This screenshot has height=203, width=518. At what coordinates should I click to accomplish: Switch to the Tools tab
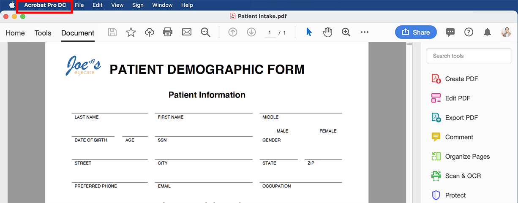click(43, 33)
